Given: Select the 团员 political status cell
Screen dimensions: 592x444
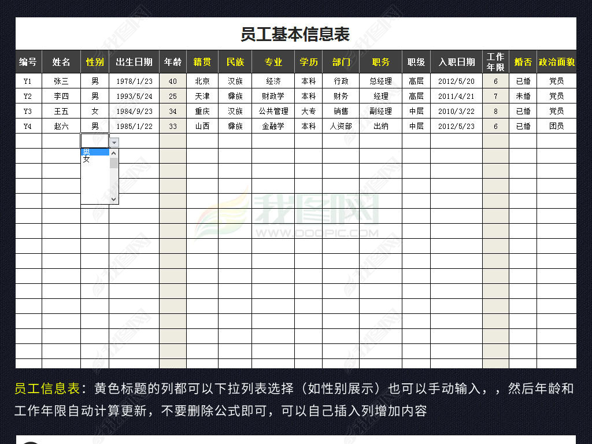Looking at the screenshot, I should [x=556, y=126].
